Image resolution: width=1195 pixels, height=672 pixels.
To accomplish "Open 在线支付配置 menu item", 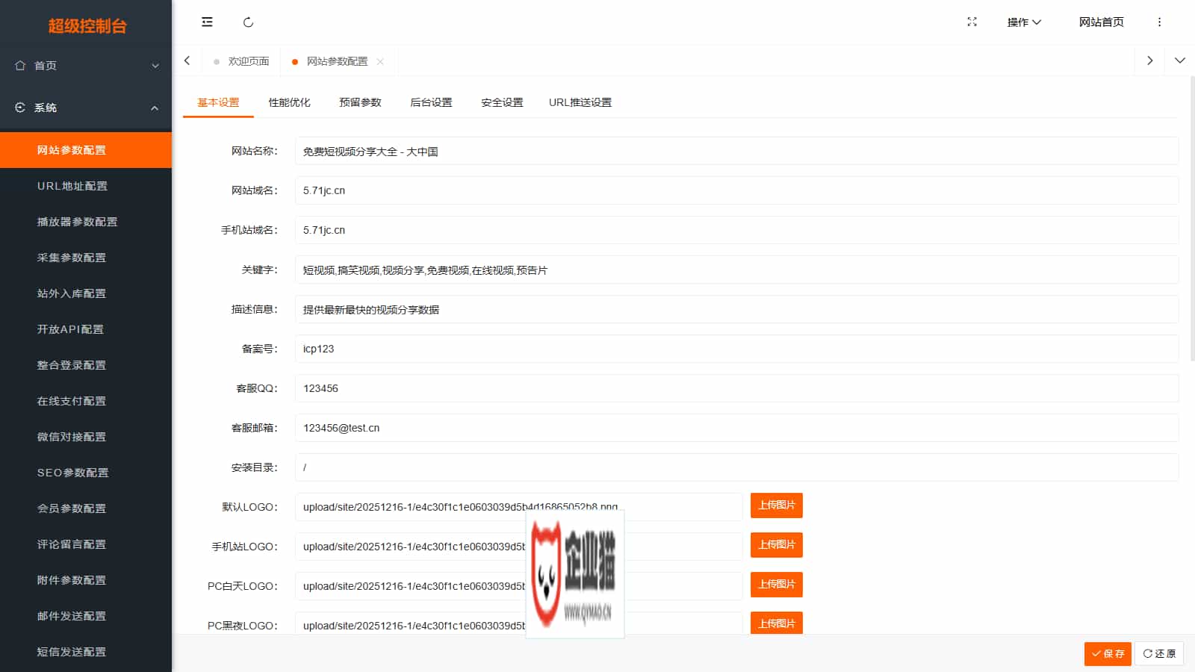I will 86,401.
